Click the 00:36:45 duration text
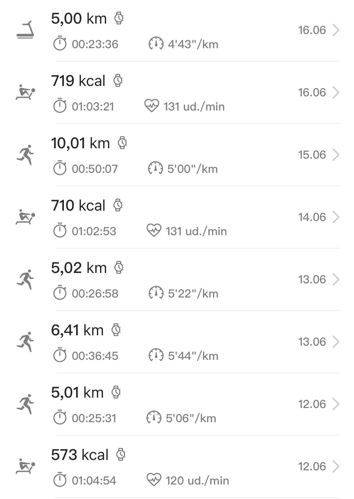 [95, 356]
